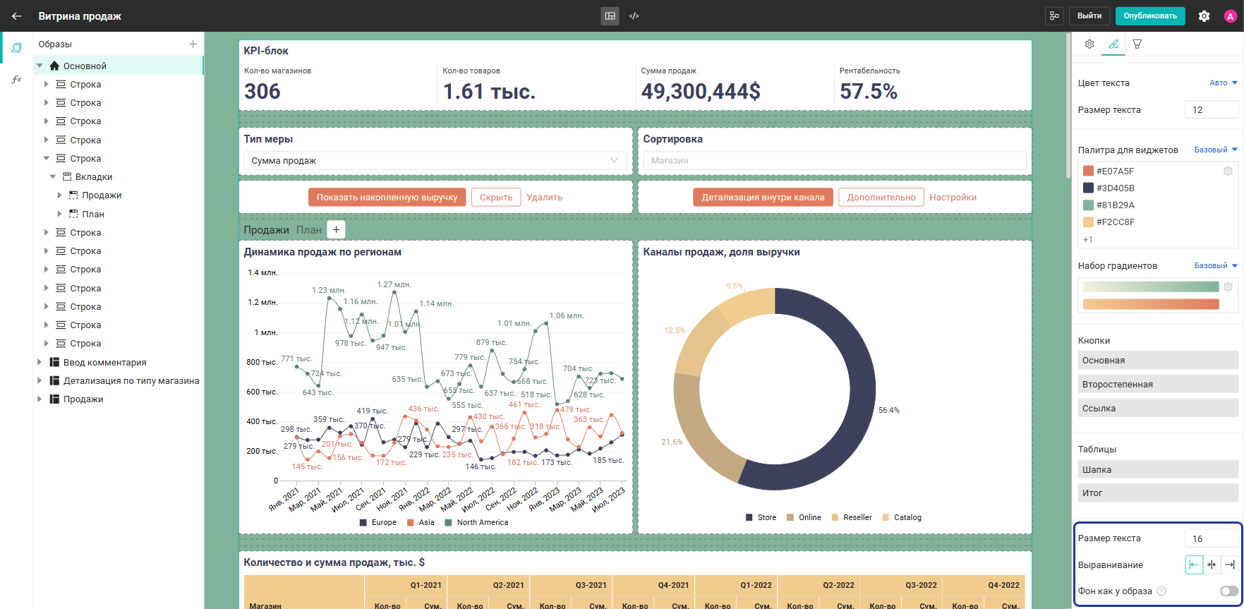Toggle Catalog segment in donut legend
1244x609 pixels.
click(x=902, y=517)
